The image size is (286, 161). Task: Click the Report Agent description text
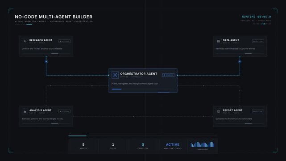(x=234, y=119)
